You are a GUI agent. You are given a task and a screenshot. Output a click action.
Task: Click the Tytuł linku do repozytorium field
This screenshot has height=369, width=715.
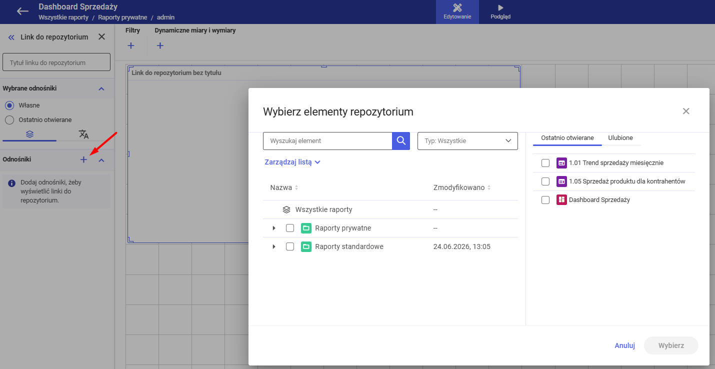pyautogui.click(x=56, y=62)
